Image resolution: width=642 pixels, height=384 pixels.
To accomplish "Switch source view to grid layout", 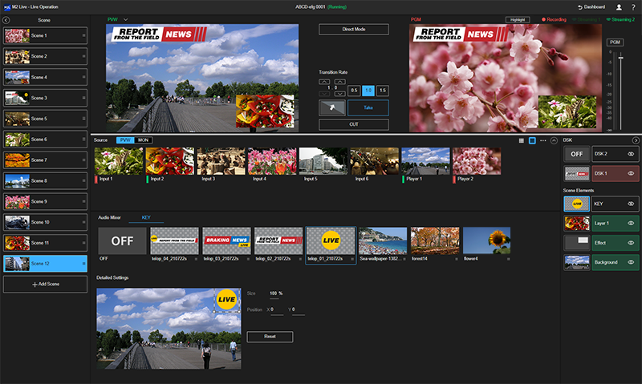I will pyautogui.click(x=521, y=140).
